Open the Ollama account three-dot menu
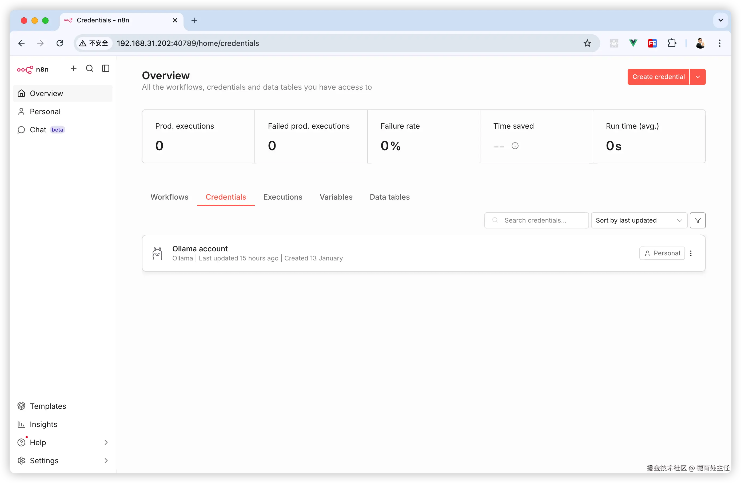Image resolution: width=741 pixels, height=483 pixels. coord(691,253)
